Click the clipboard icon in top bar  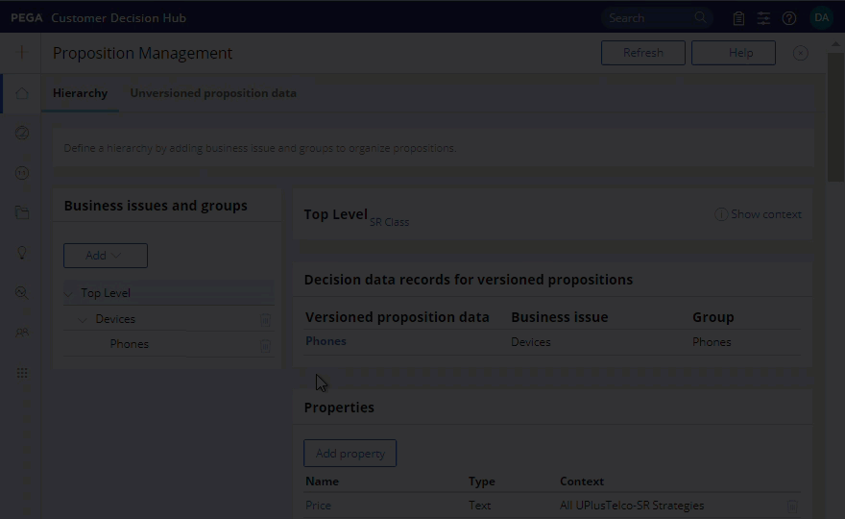pos(738,18)
